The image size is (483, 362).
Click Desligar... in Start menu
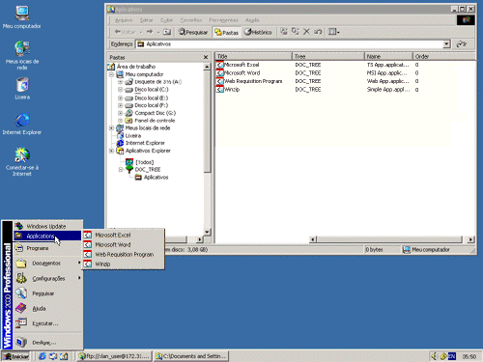(x=47, y=343)
